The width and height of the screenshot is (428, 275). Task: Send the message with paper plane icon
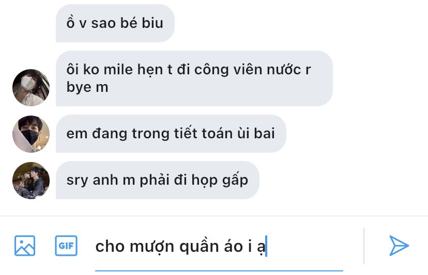click(399, 246)
